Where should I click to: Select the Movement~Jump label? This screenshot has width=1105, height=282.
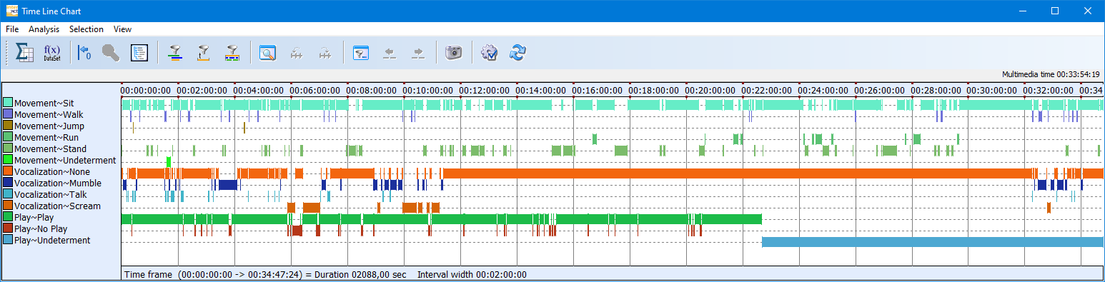49,126
